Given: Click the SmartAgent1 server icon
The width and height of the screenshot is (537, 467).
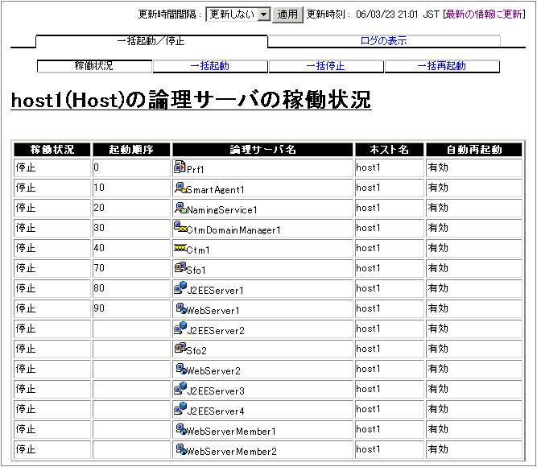Looking at the screenshot, I should pos(180,188).
